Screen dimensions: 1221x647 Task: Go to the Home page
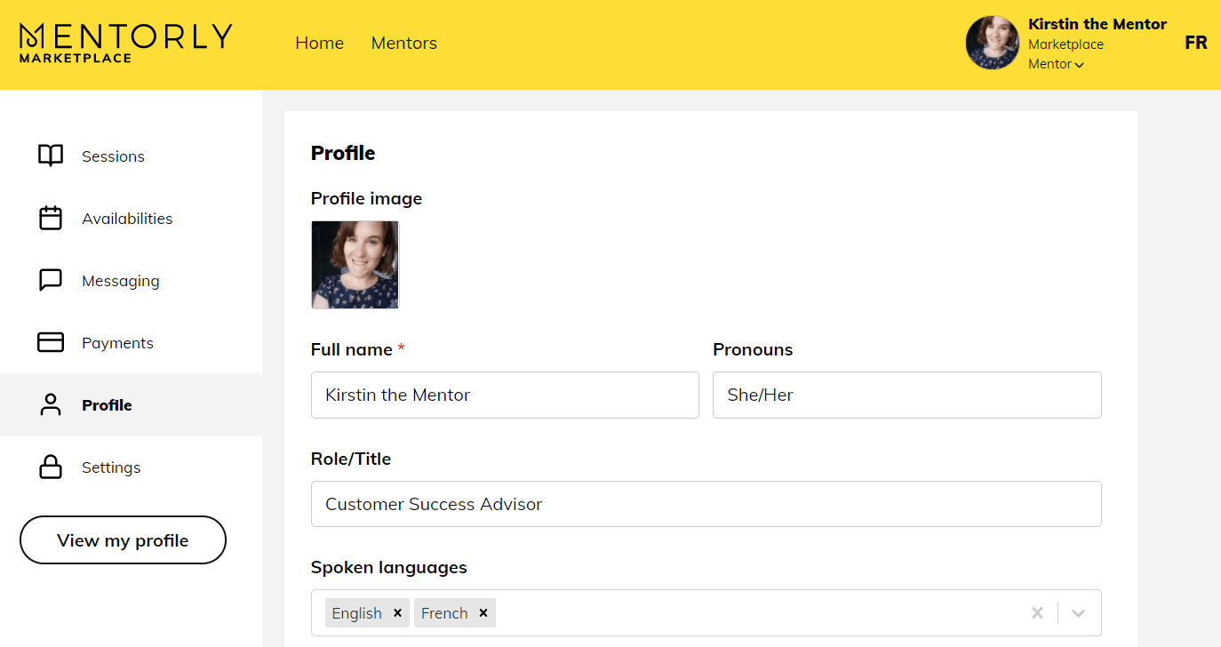(x=319, y=43)
